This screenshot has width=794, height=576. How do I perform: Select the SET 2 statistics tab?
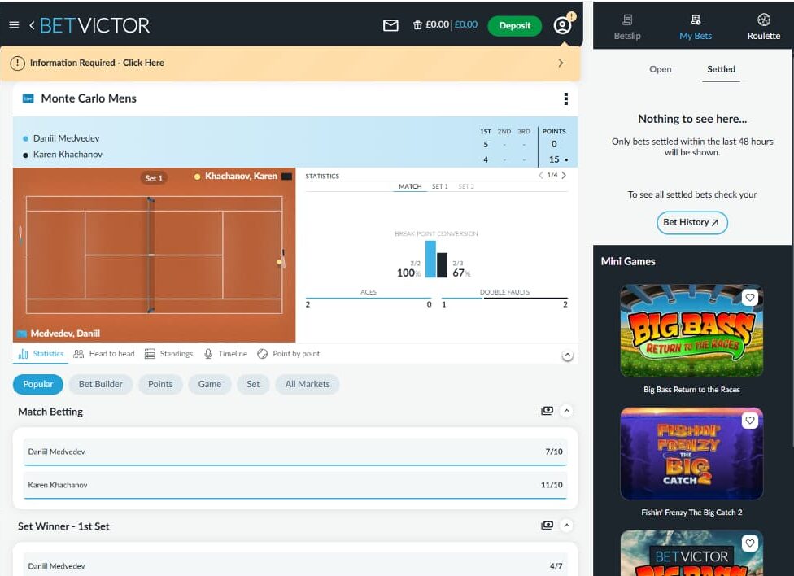(466, 186)
